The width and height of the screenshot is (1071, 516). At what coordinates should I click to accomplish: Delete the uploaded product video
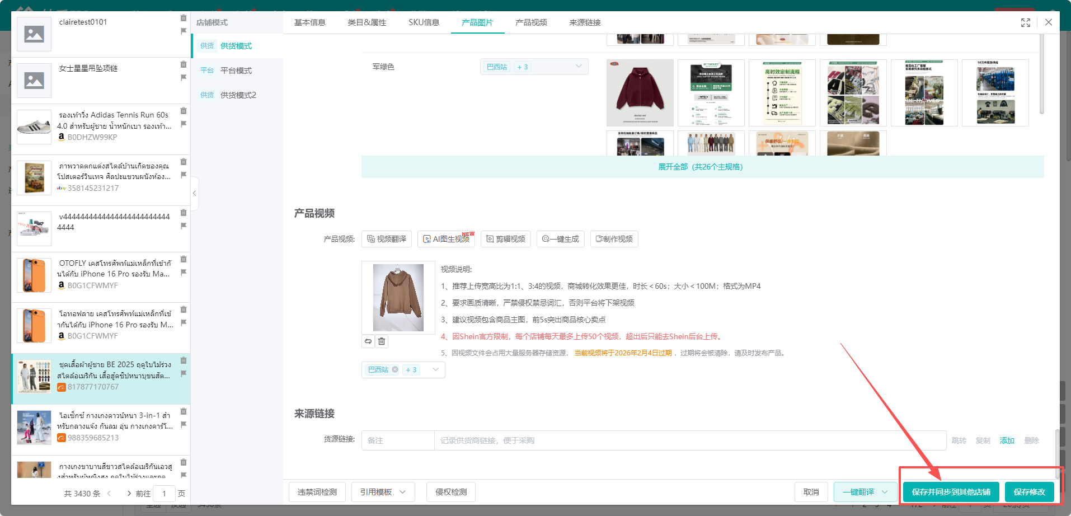pos(382,341)
